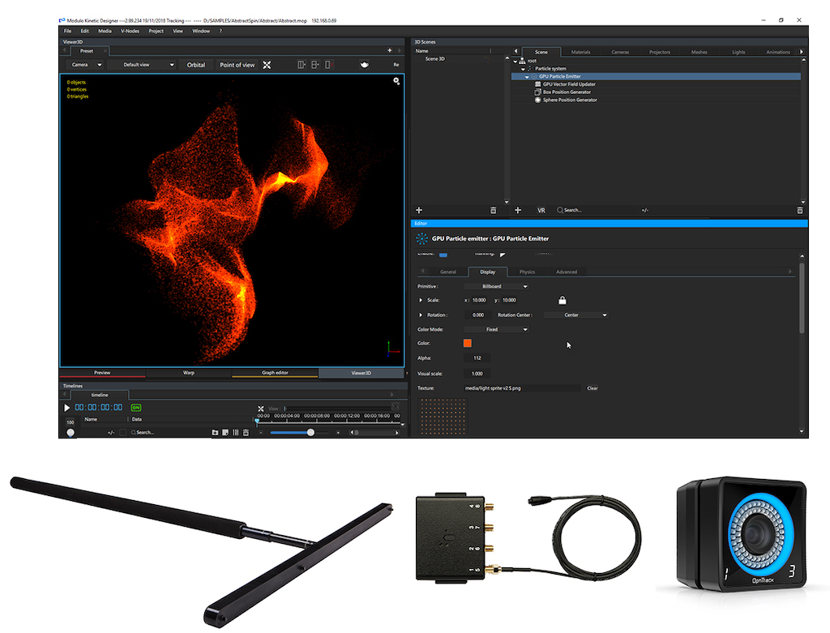Viewport: 830px width, 633px height.
Task: Click the add folder icon in timeline toolbar
Action: (x=215, y=433)
